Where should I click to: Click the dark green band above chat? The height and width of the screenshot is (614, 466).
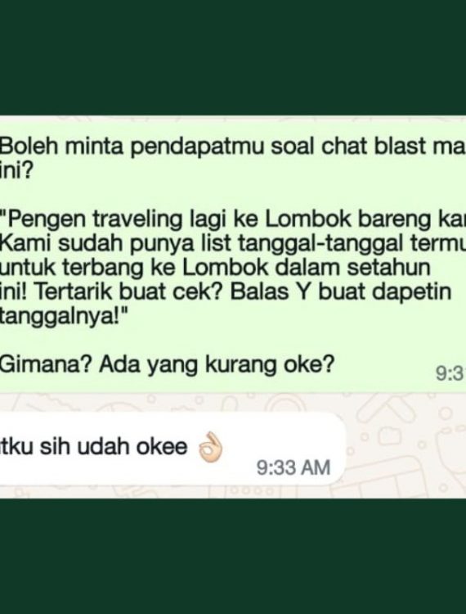pyautogui.click(x=233, y=57)
